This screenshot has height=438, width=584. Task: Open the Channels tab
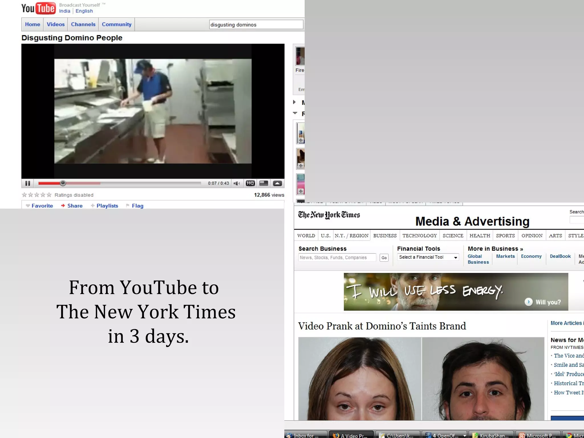pos(83,24)
